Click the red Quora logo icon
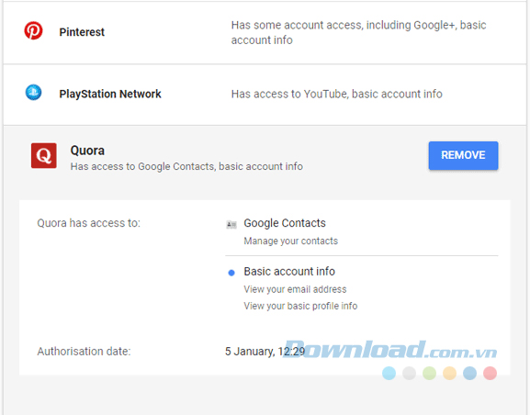 click(x=44, y=155)
